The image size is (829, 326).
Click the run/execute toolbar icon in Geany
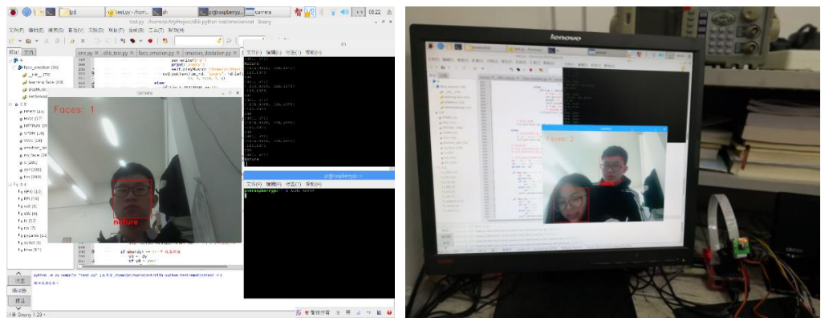150,41
